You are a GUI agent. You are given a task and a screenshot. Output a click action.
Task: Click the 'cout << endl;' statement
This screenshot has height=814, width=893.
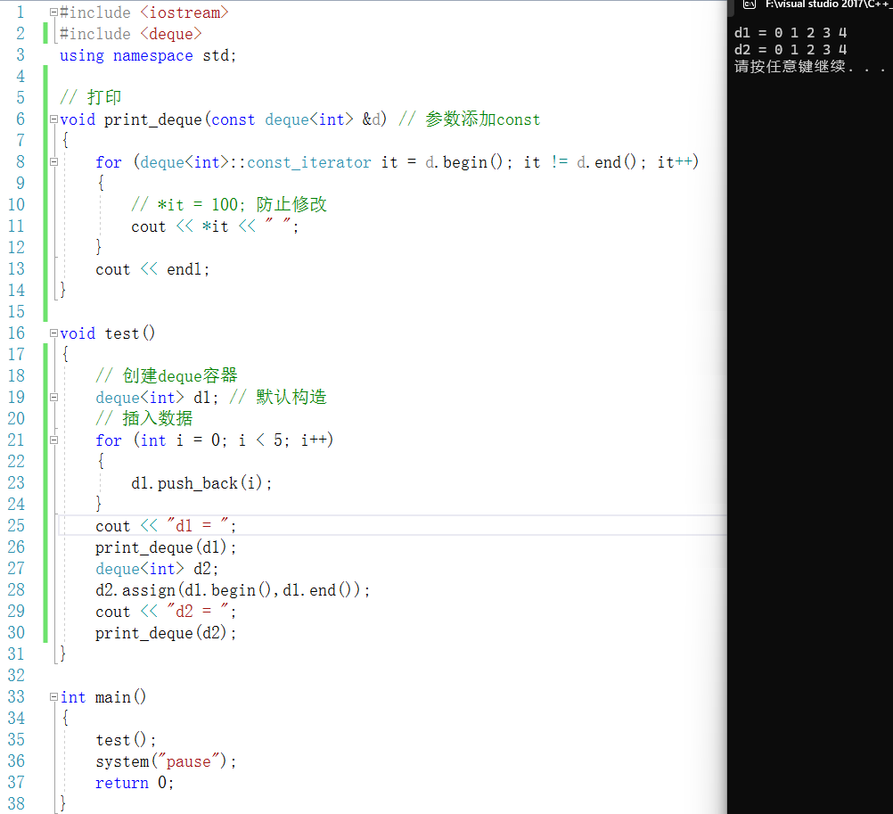(x=152, y=269)
